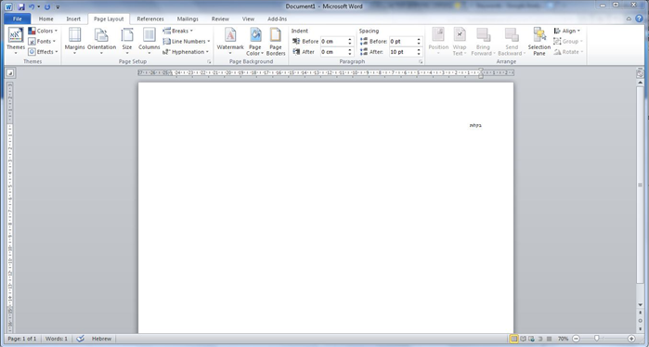The image size is (649, 347).
Task: Open Page Borders dialog
Action: [x=276, y=41]
